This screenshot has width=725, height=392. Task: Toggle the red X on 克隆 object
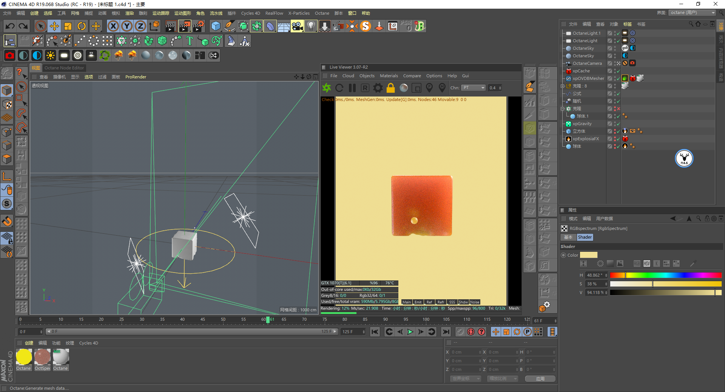point(619,109)
